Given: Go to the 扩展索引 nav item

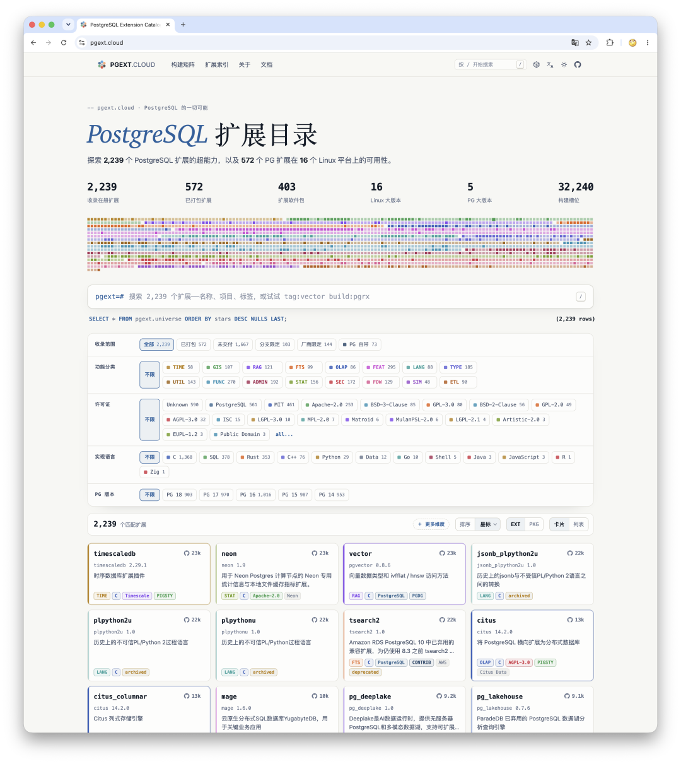Looking at the screenshot, I should pyautogui.click(x=217, y=64).
